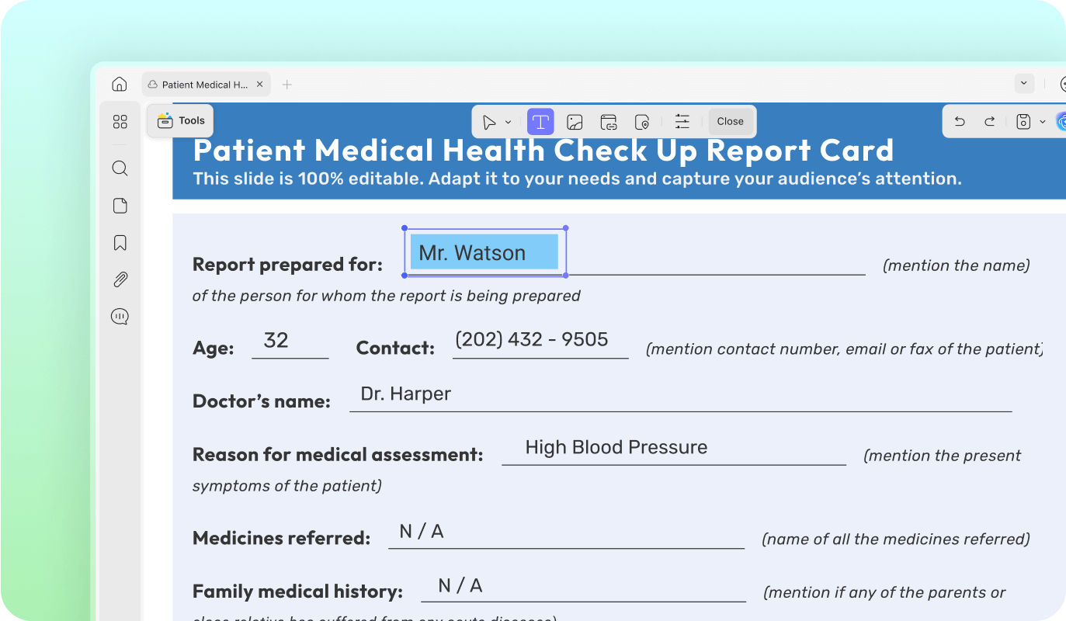The height and width of the screenshot is (621, 1066).
Task: Click the (mention the name) hint text
Action: tap(957, 265)
